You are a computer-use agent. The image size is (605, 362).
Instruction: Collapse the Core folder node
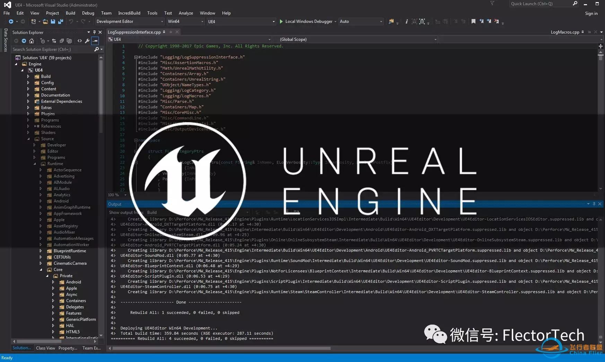click(41, 270)
